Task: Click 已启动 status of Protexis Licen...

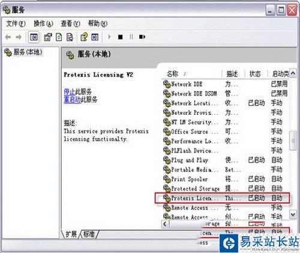Action: (x=256, y=198)
